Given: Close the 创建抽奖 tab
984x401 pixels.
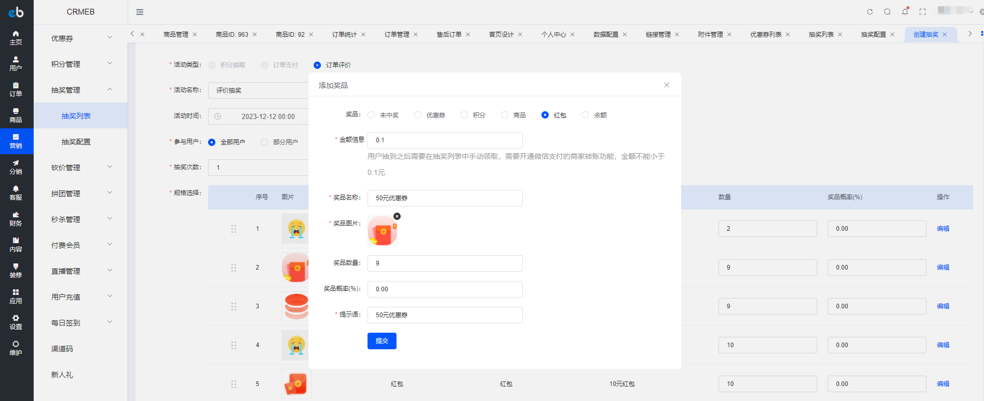Looking at the screenshot, I should click(945, 35).
